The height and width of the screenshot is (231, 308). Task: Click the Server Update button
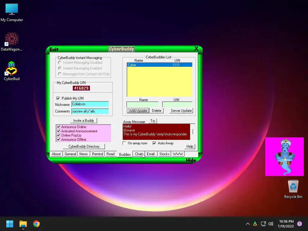pos(181,111)
